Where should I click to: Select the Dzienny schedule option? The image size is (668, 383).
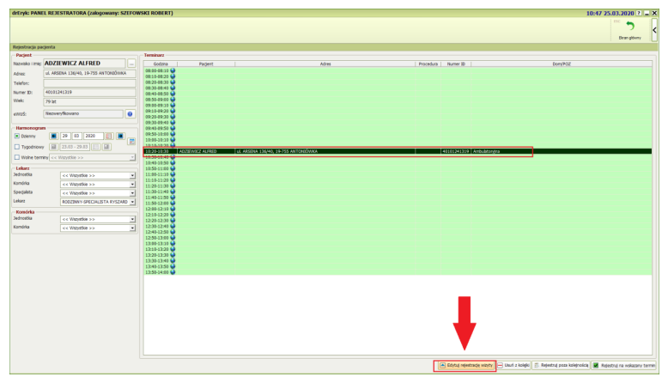coord(17,136)
